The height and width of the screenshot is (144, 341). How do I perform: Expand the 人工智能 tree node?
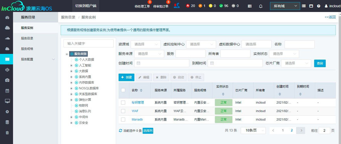[x=71, y=65]
